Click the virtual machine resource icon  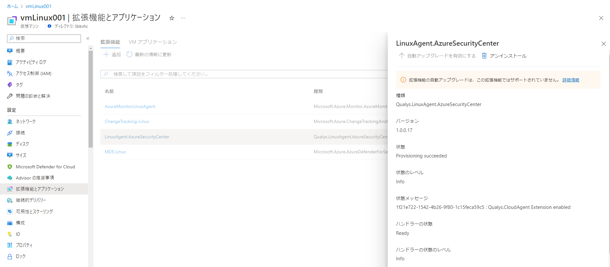coord(12,21)
